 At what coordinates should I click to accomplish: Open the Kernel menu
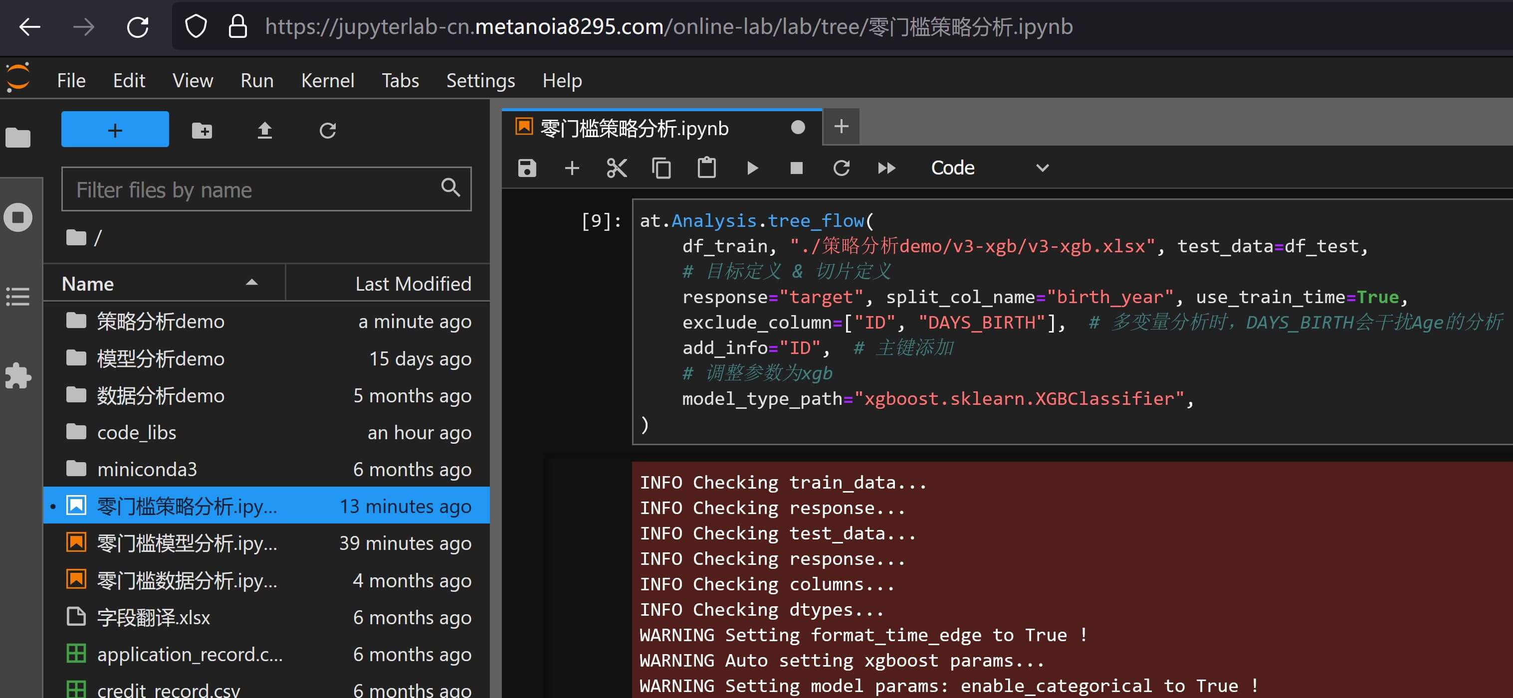[327, 80]
